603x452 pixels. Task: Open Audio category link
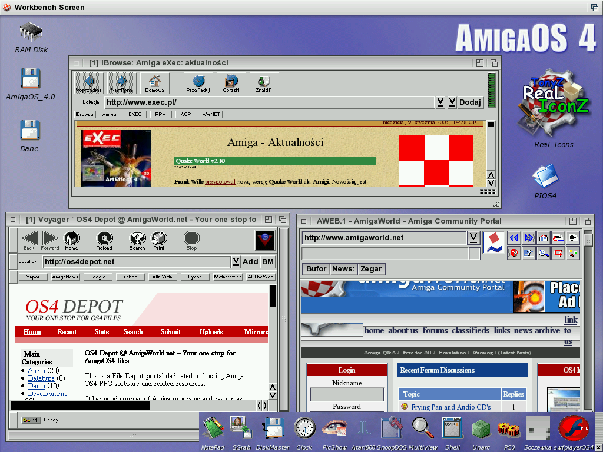pyautogui.click(x=37, y=371)
